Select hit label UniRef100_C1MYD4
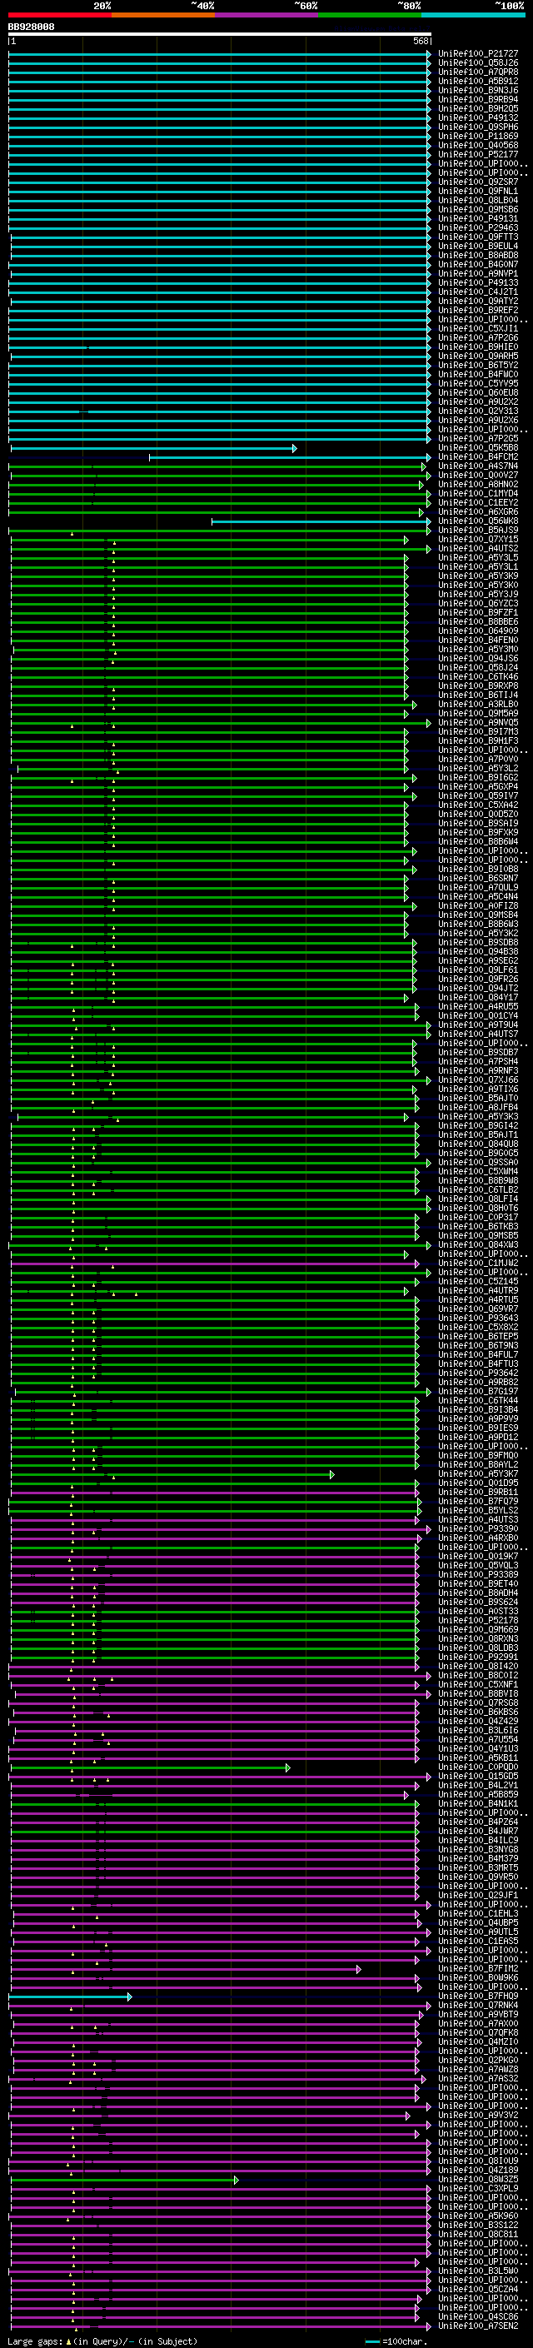Image resolution: width=533 pixels, height=2348 pixels. click(477, 494)
